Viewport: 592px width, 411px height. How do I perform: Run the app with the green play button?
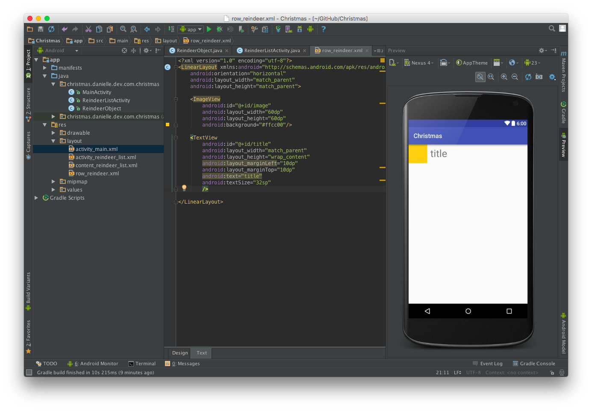[x=209, y=29]
